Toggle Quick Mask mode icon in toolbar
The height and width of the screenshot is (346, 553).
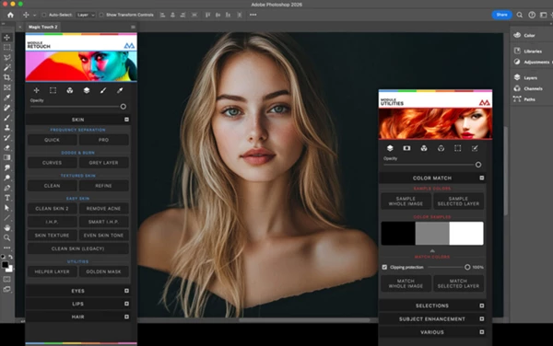click(x=6, y=280)
